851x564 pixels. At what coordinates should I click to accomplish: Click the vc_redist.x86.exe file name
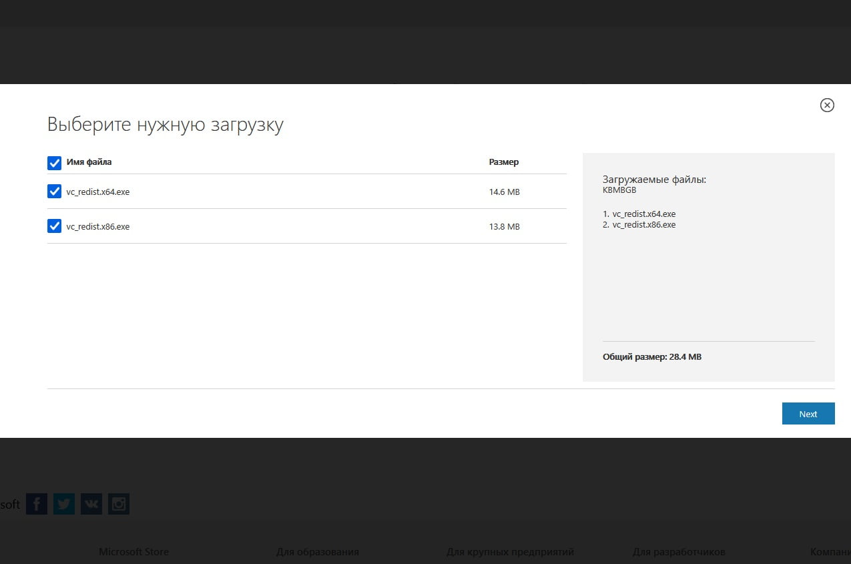point(98,227)
